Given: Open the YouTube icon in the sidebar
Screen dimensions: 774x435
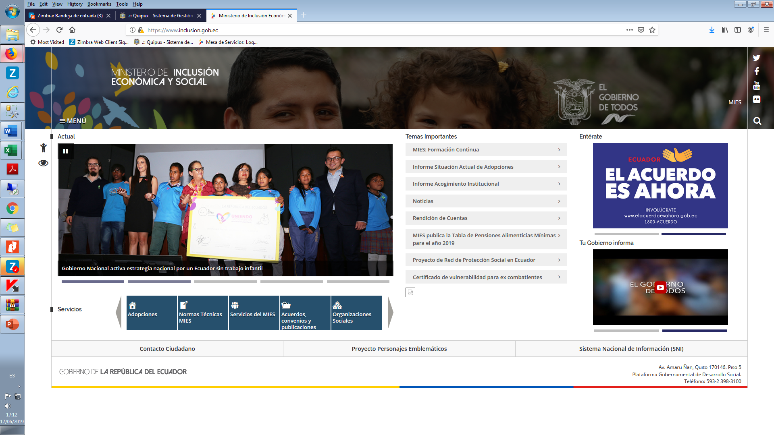Looking at the screenshot, I should pyautogui.click(x=756, y=85).
